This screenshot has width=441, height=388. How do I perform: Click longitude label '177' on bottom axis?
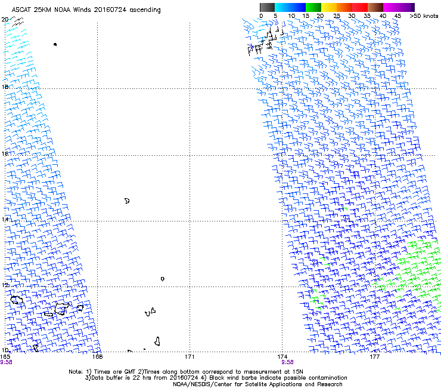(x=375, y=357)
